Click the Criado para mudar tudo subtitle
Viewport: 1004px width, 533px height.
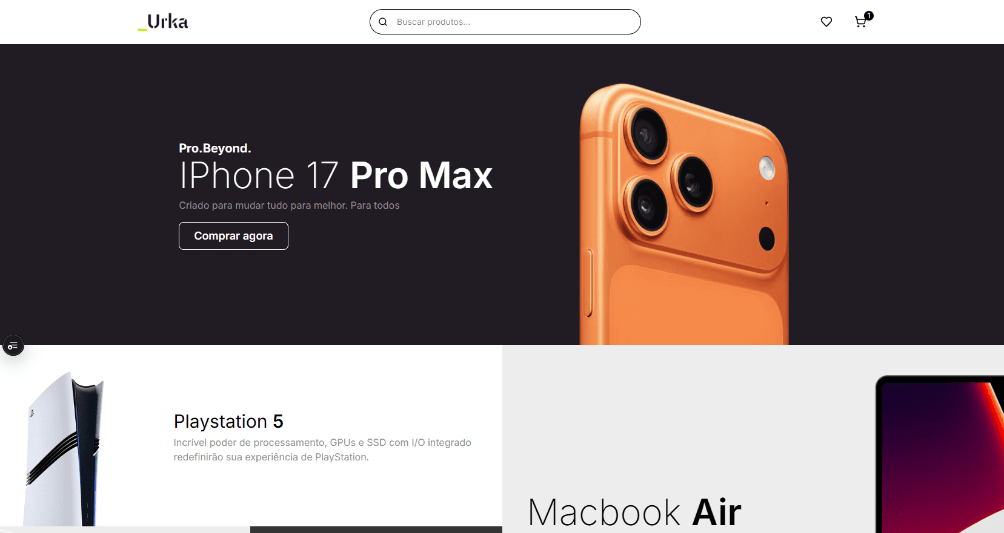coord(289,206)
